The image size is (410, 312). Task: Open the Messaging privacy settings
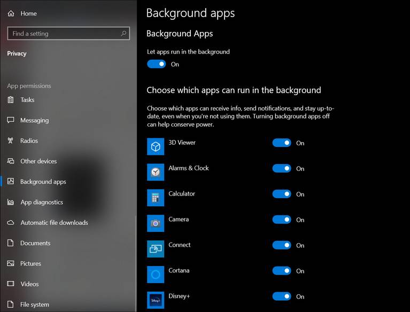34,120
